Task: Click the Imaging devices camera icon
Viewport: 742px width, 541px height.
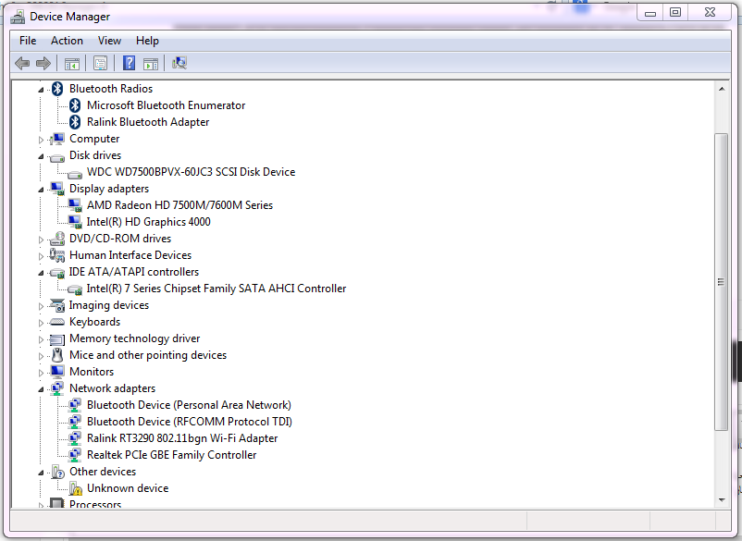Action: 56,305
